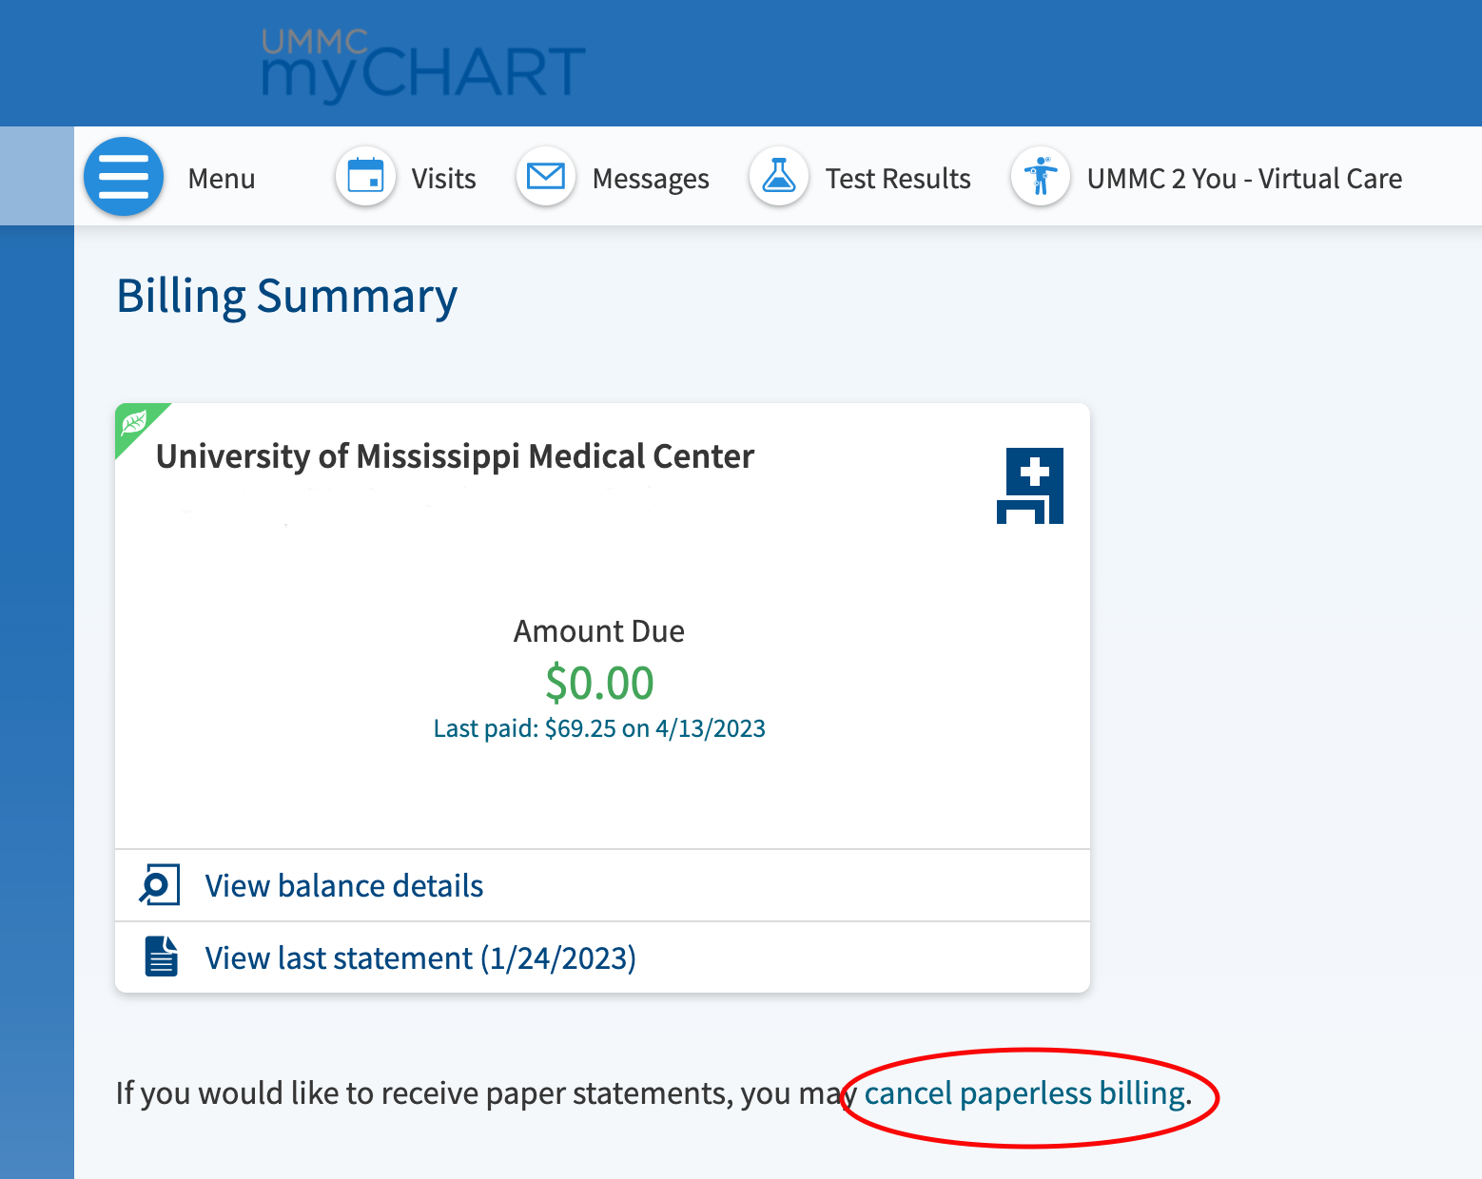
Task: Click the cancel paperless billing link
Action: pos(1024,1093)
